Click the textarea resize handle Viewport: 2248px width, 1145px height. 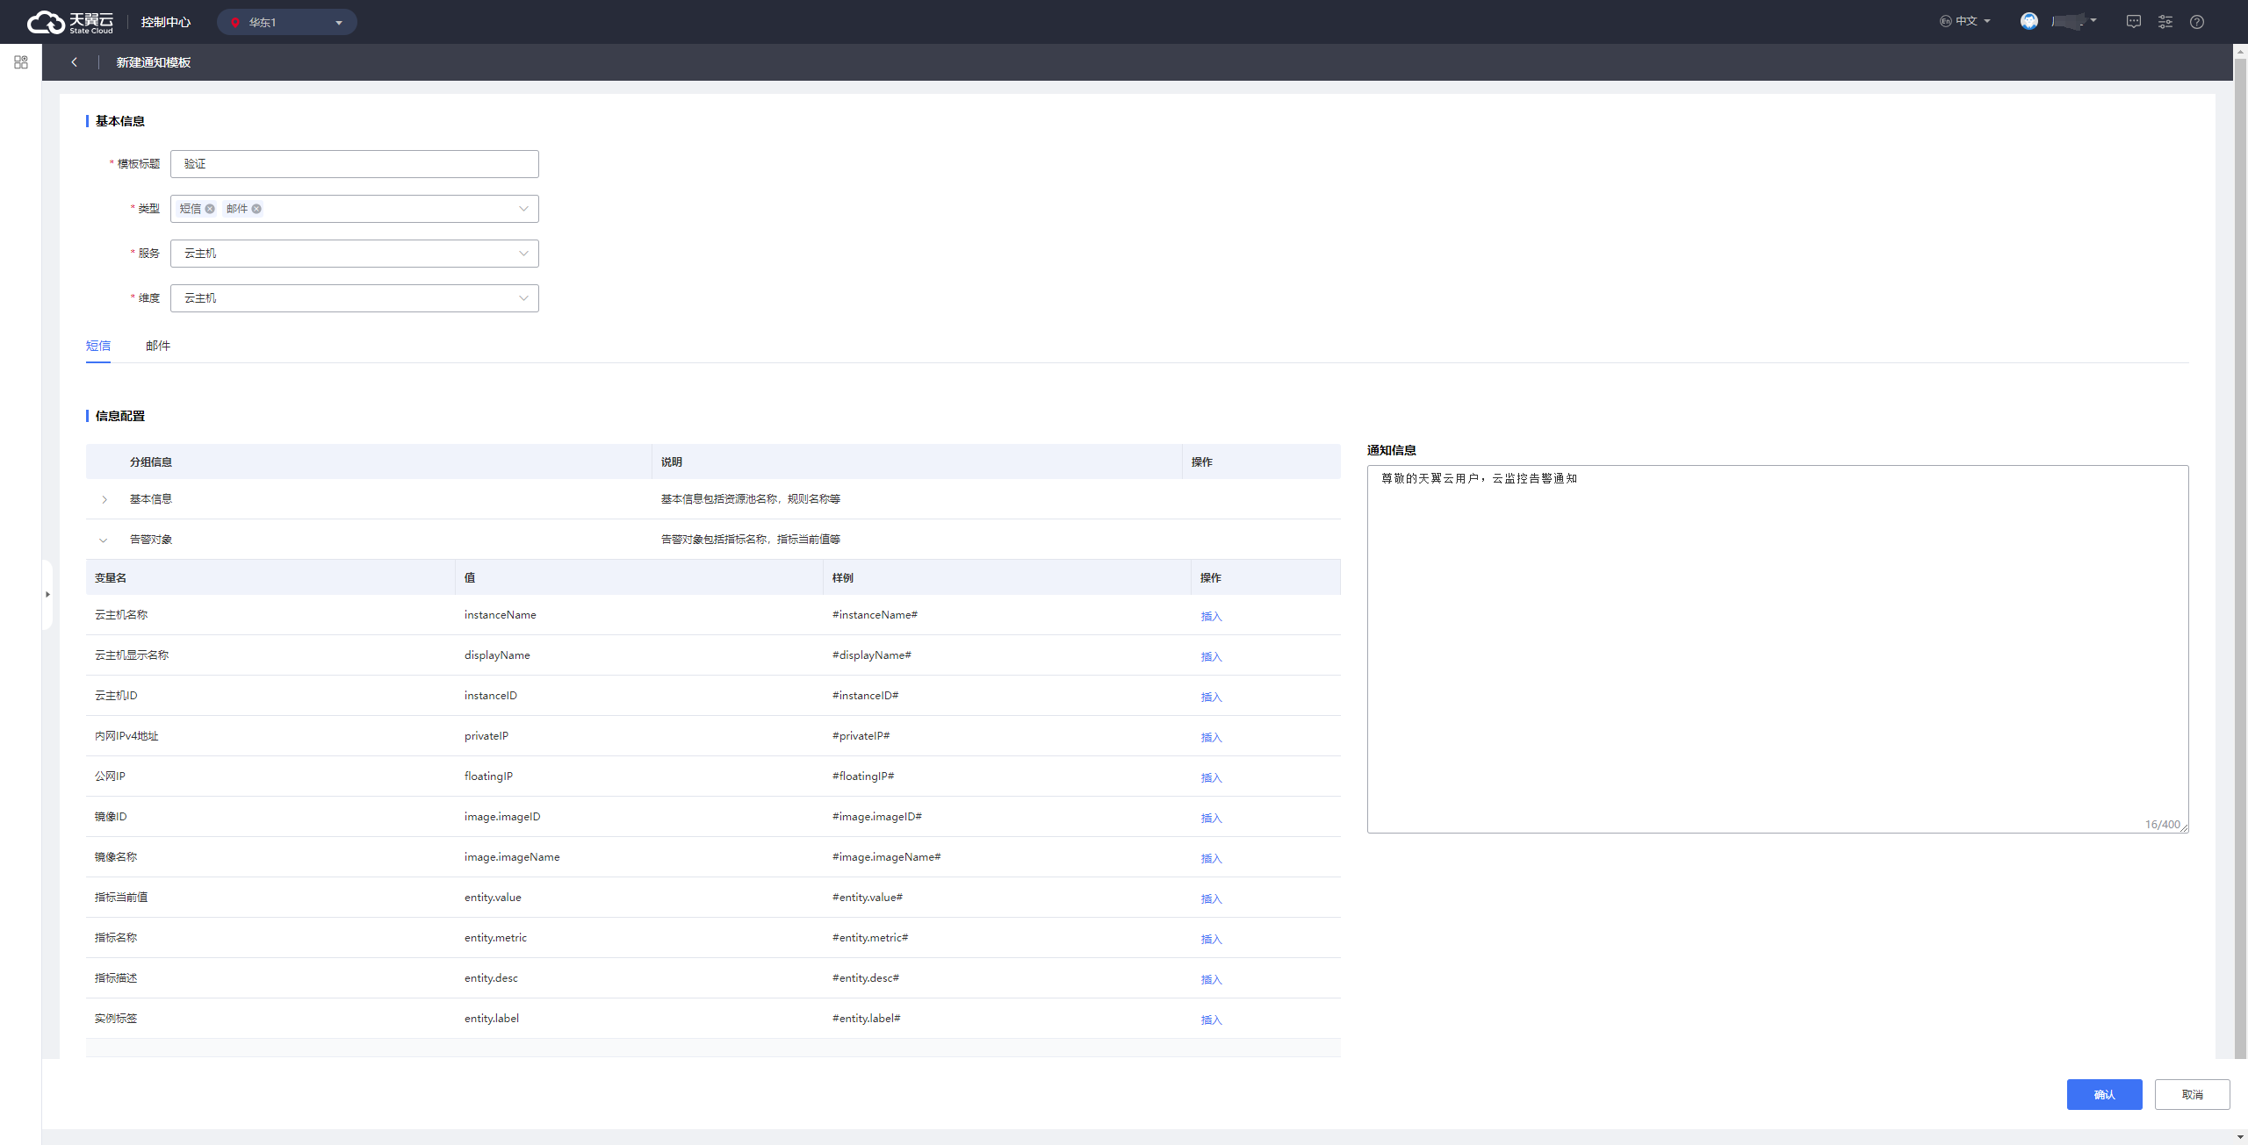[x=2184, y=828]
